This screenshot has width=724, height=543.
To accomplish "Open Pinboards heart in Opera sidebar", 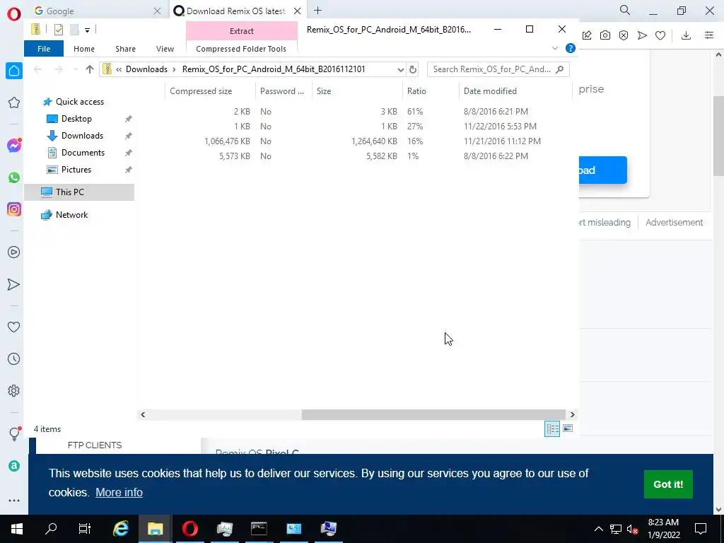I will 14,327.
